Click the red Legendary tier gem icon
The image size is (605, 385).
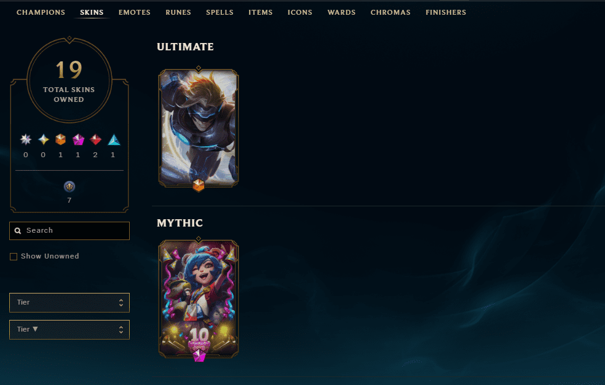tap(96, 139)
